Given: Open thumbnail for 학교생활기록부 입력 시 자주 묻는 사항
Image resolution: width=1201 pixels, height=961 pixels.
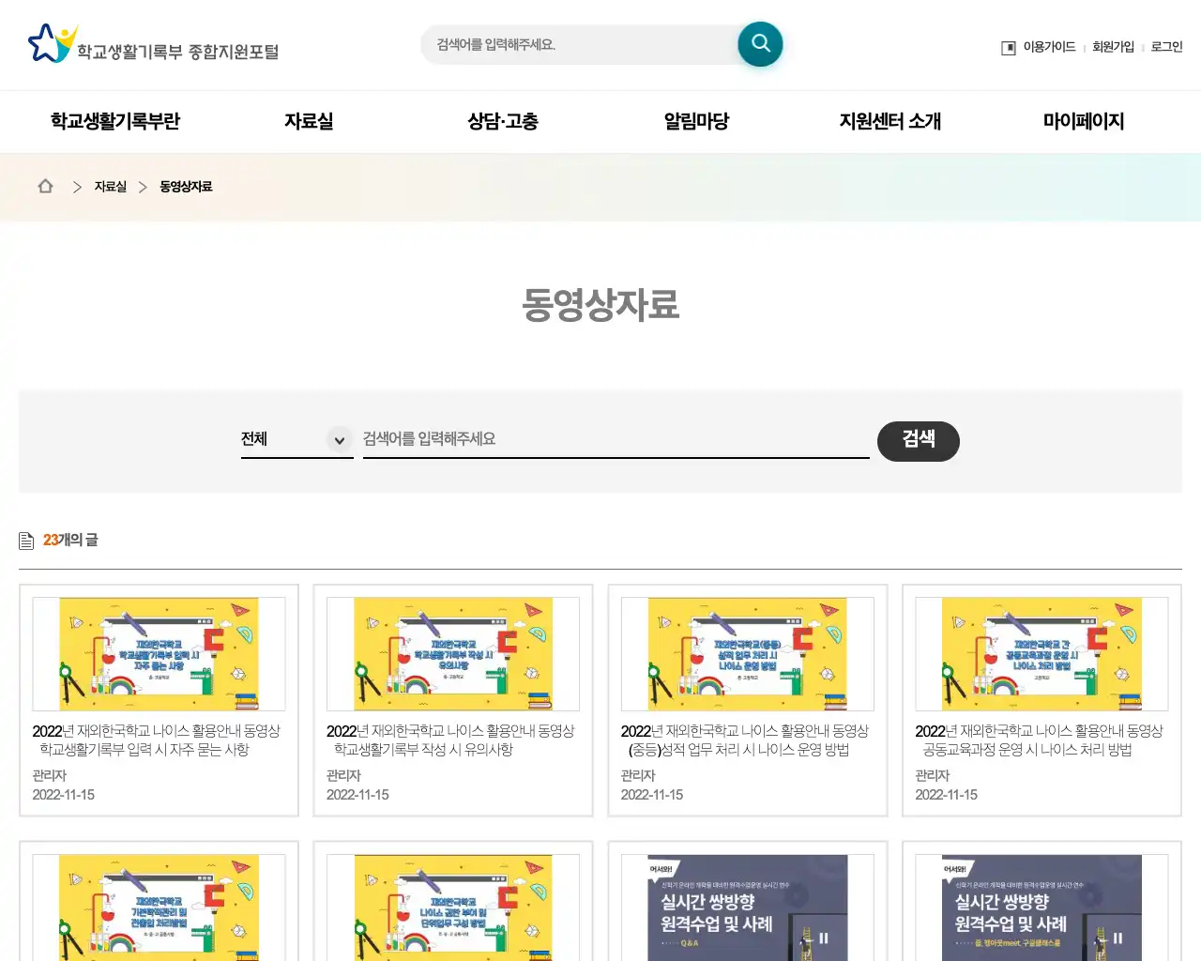Looking at the screenshot, I should [x=159, y=654].
